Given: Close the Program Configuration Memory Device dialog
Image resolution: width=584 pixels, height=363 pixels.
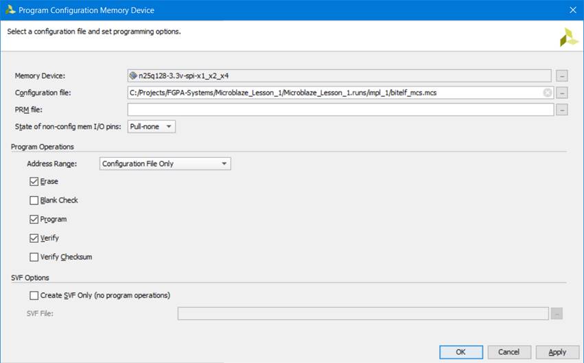Looking at the screenshot, I should 573,10.
